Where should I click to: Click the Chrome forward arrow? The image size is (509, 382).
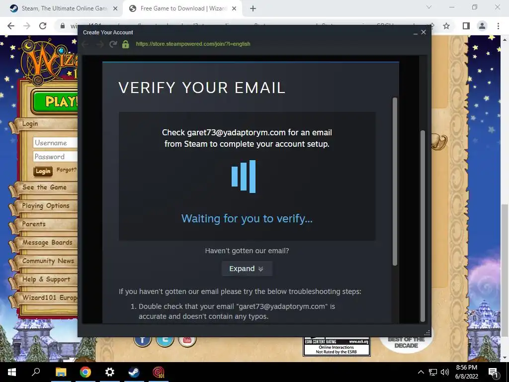coord(27,26)
